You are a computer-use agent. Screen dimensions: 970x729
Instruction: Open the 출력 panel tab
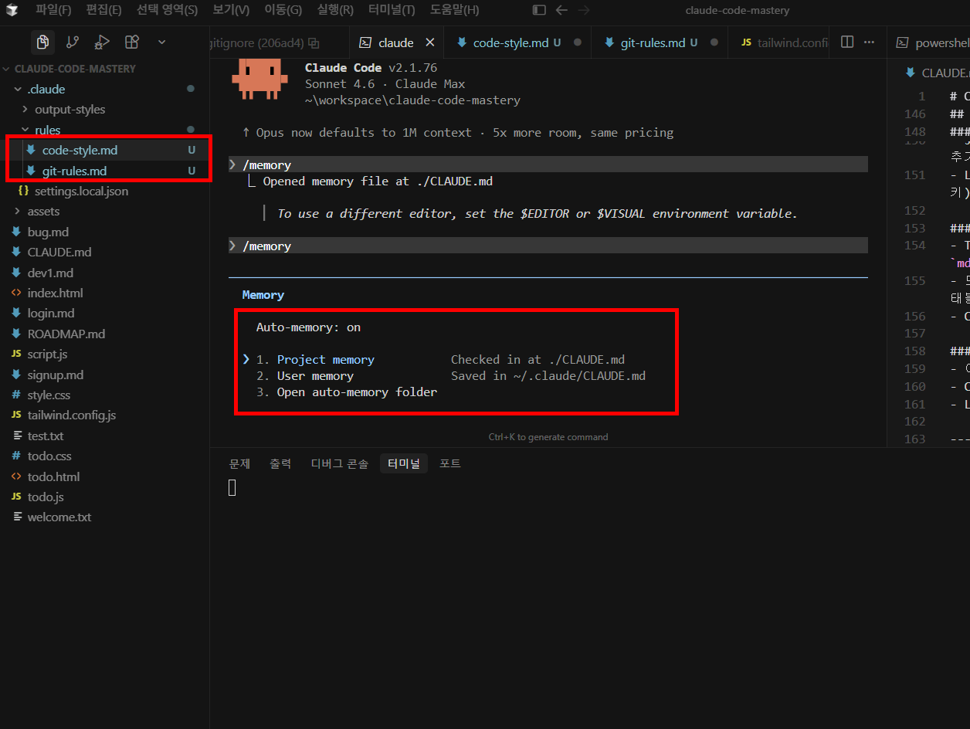coord(280,463)
